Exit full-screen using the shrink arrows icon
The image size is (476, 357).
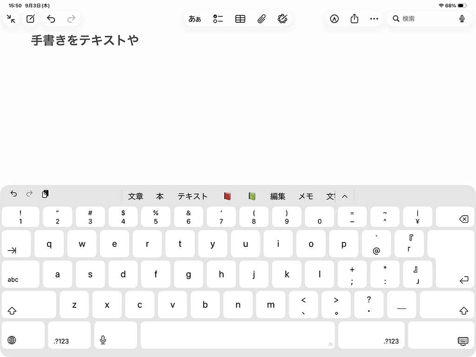[x=11, y=19]
